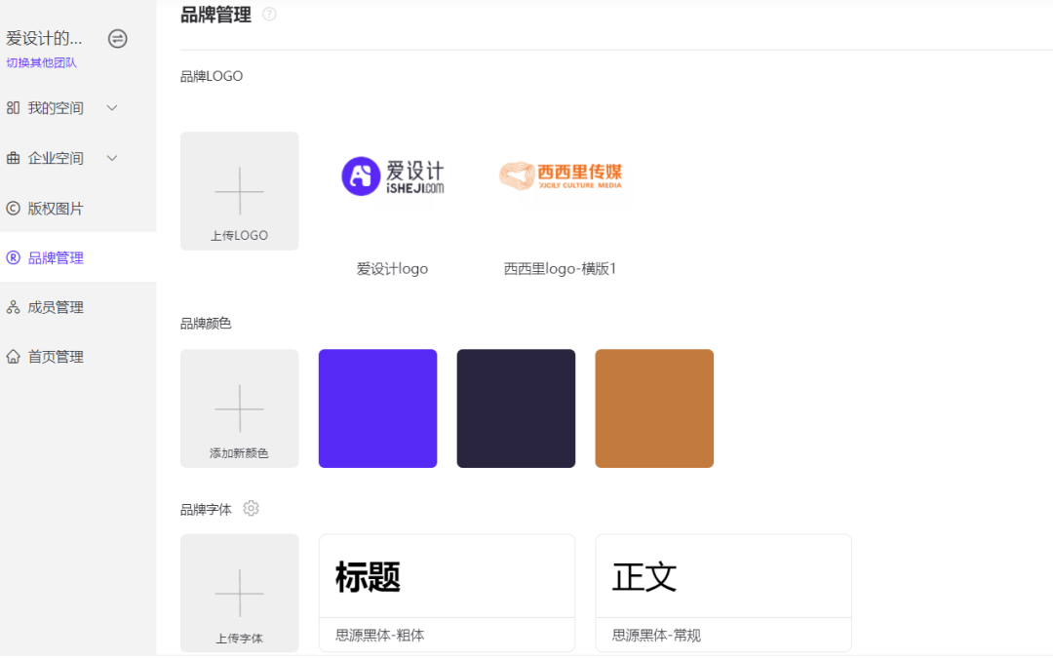Click the 品牌LOGO section heading
The image size is (1053, 659).
tap(212, 76)
